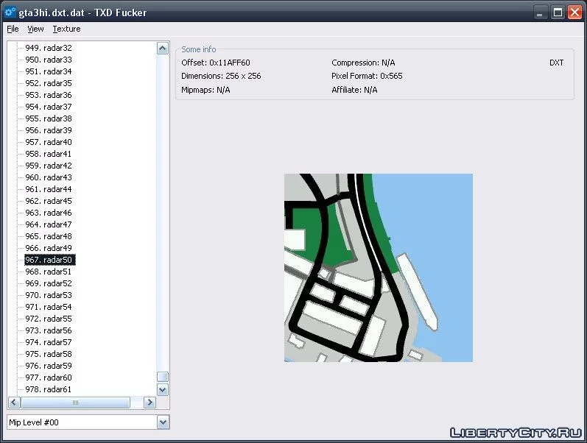Select texture 978. radar61
Image resolution: width=587 pixels, height=443 pixels.
coord(49,389)
